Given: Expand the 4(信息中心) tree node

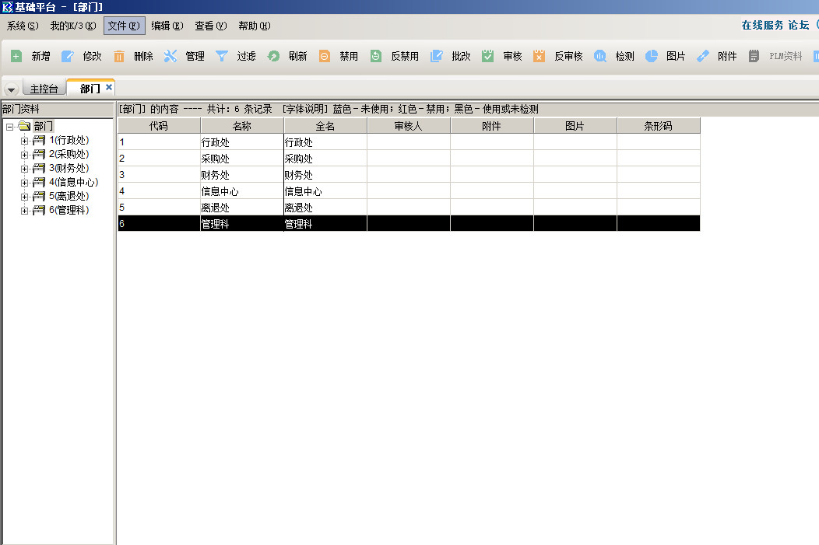Looking at the screenshot, I should pos(24,183).
